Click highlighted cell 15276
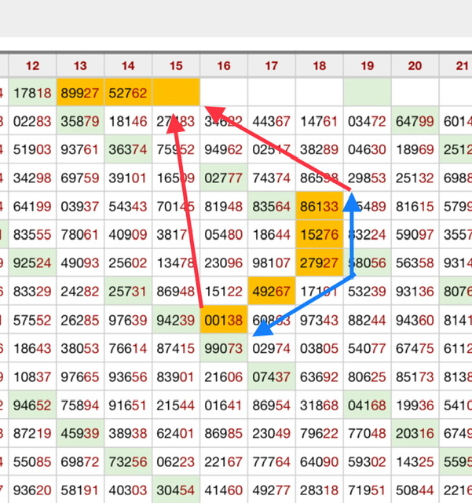This screenshot has height=503, width=472. tap(320, 234)
